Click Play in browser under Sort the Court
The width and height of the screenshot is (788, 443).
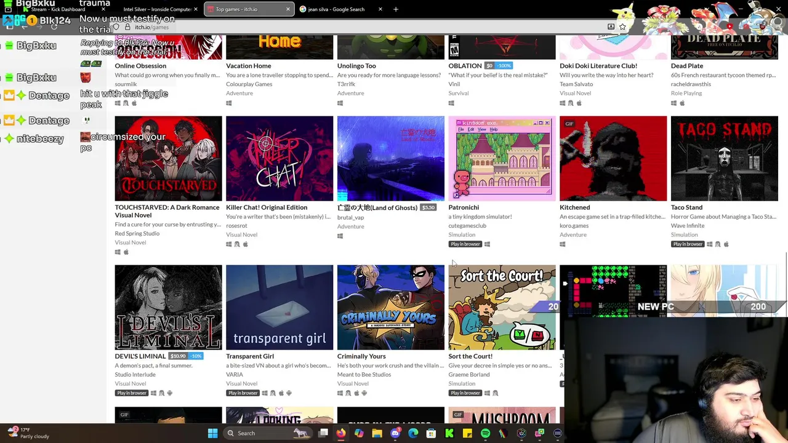click(x=465, y=393)
